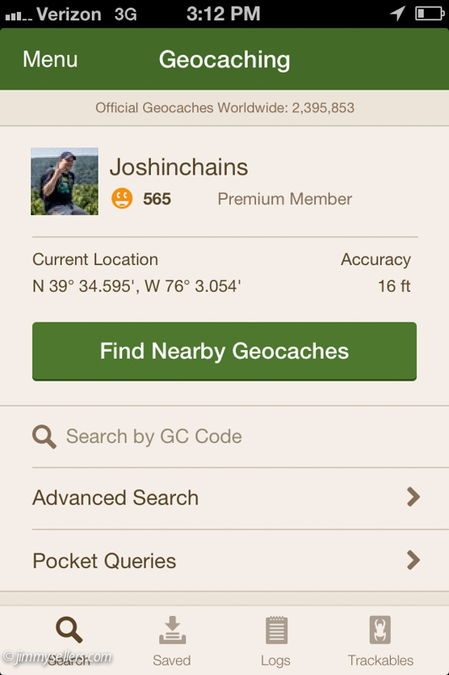
Task: Expand Pocket Queries chevron arrow
Action: point(413,560)
